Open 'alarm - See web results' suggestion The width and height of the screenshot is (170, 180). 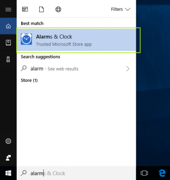pyautogui.click(x=76, y=69)
